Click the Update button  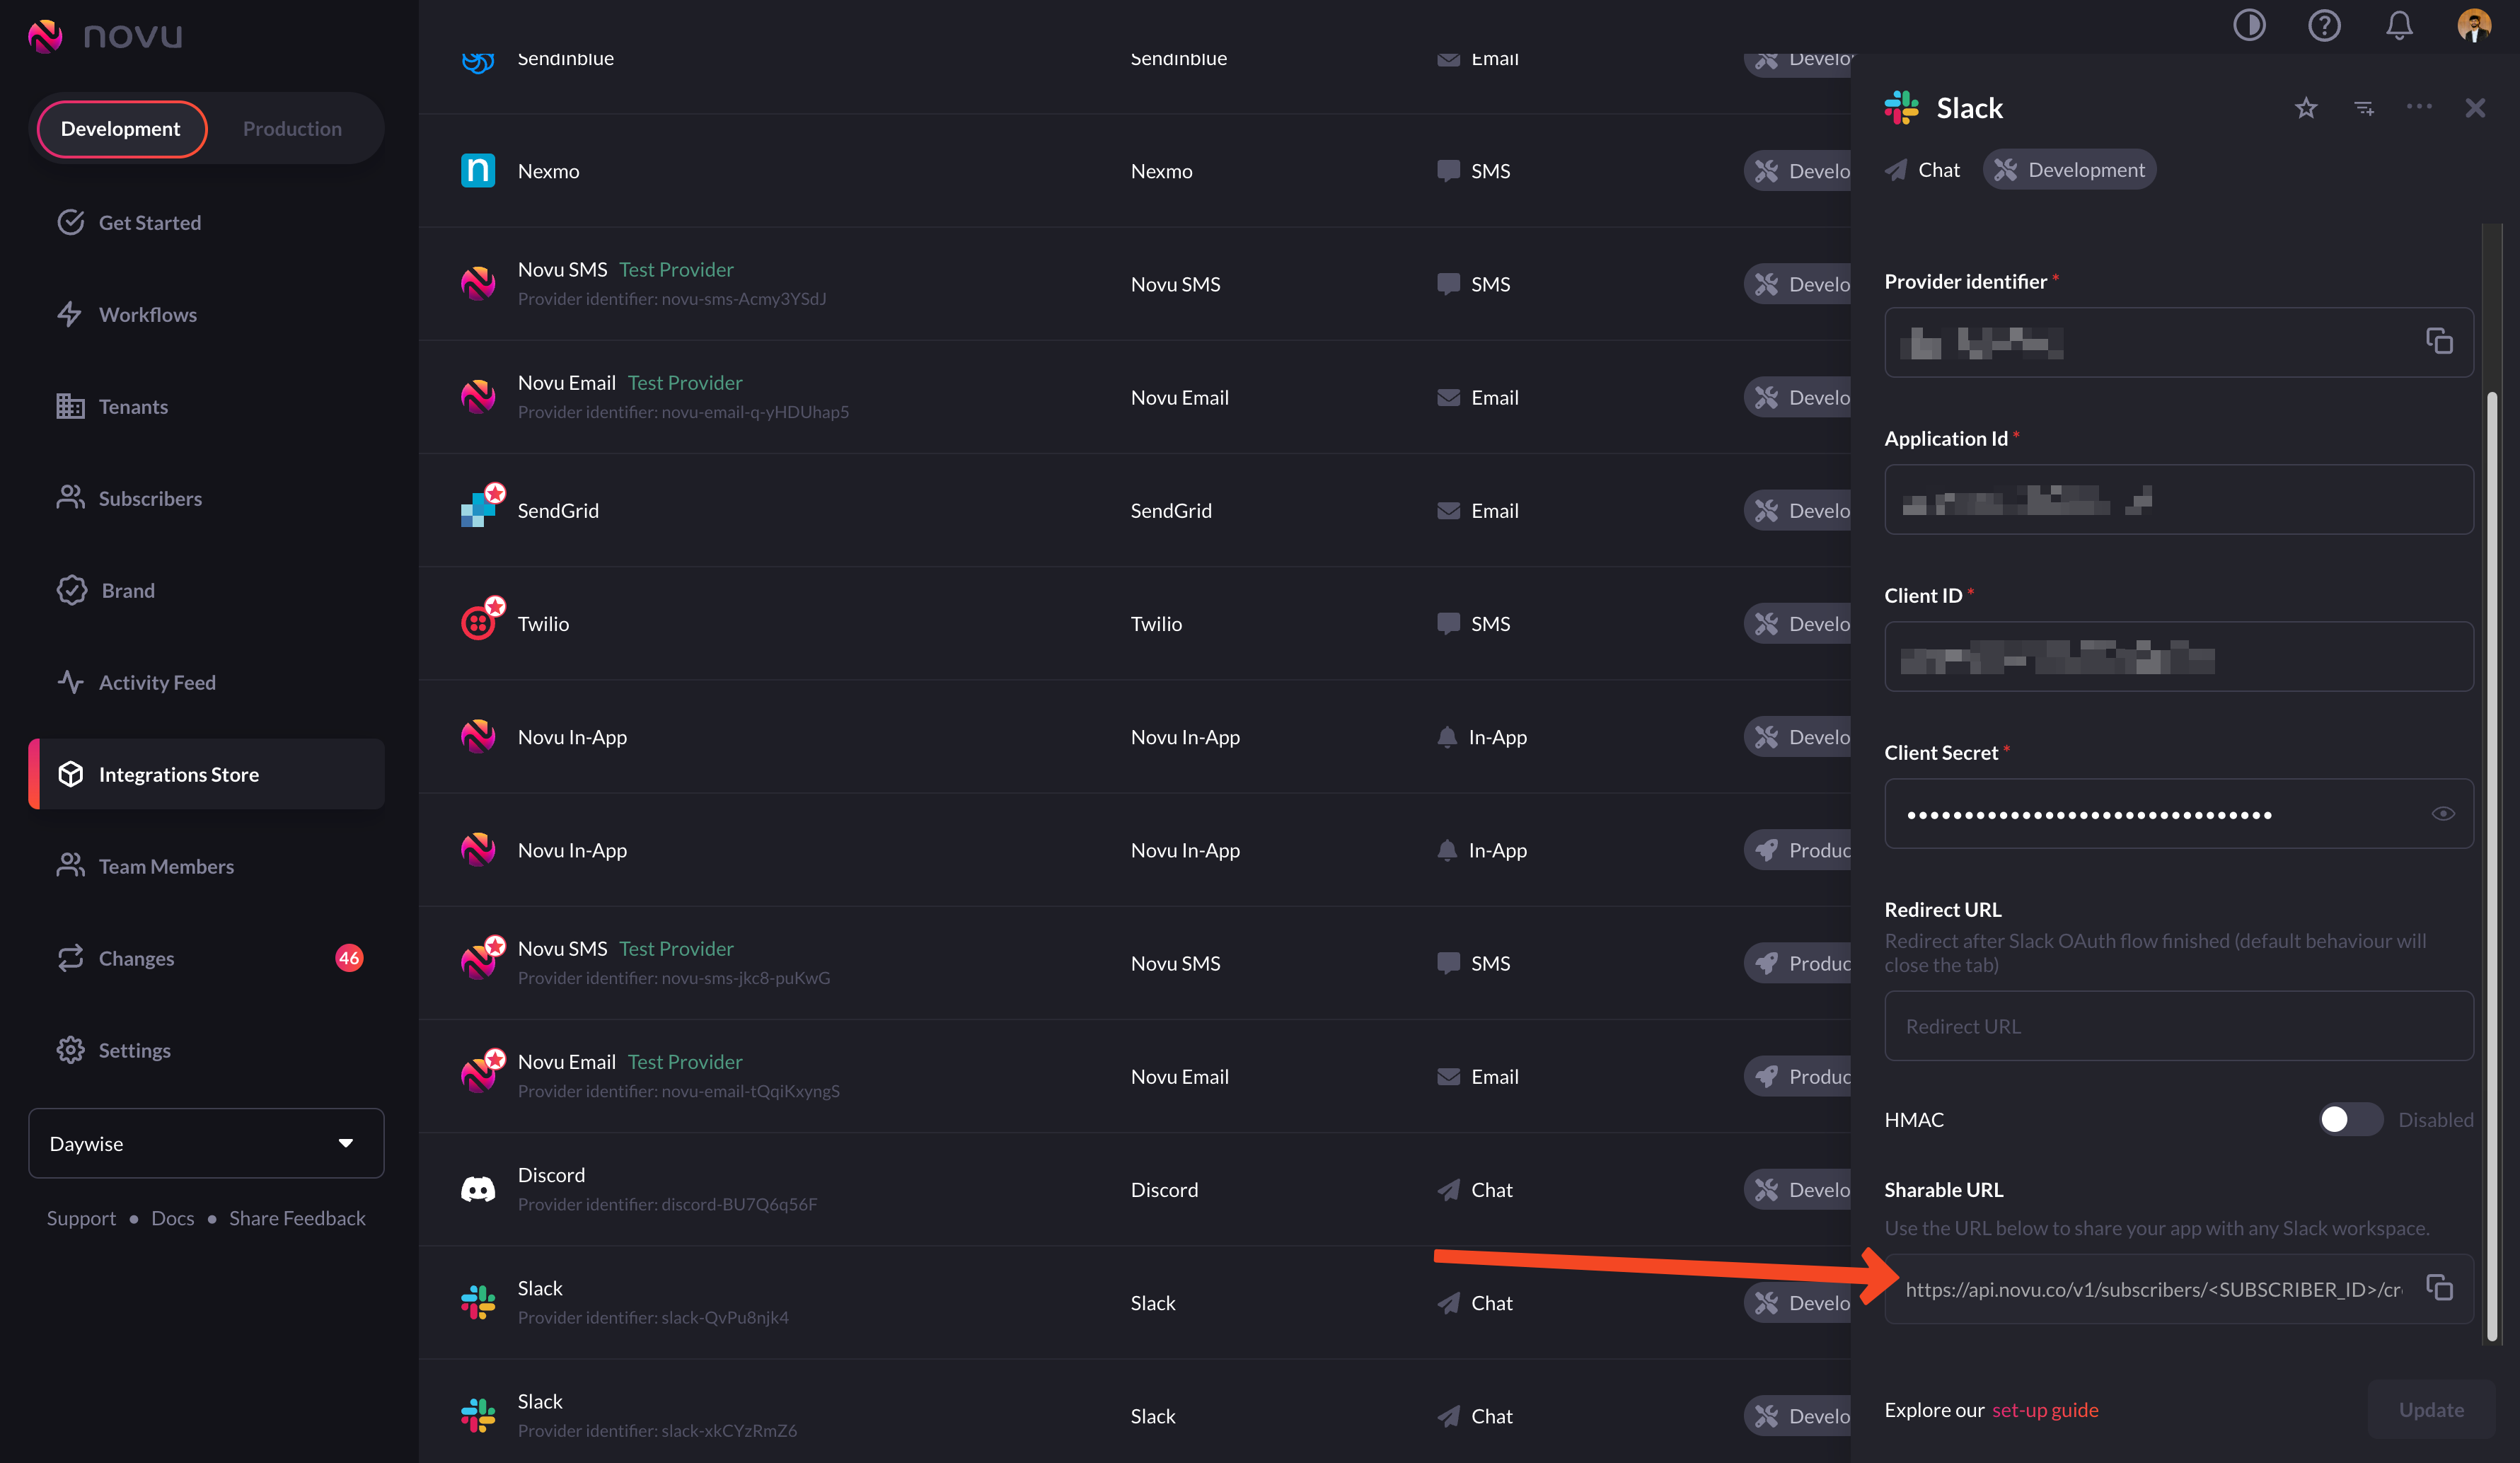pyautogui.click(x=2431, y=1410)
